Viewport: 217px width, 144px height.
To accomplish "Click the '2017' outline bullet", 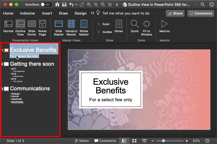I will 14,69.
